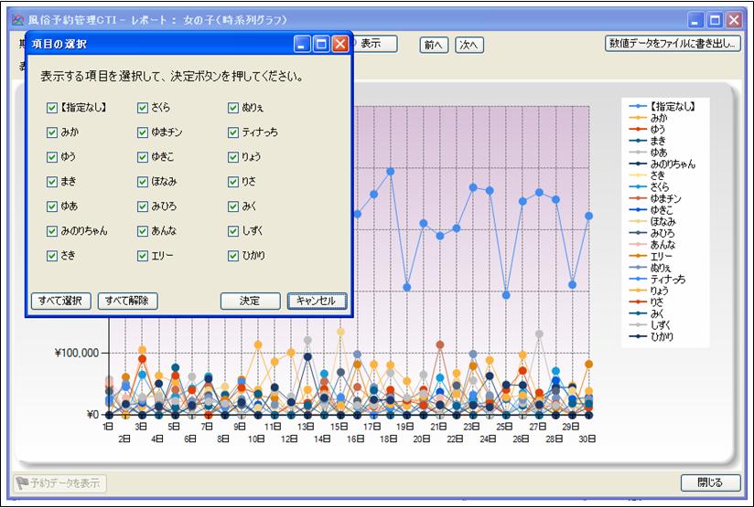
Task: Uncheck the 【指定なし】 checkbox
Action: (x=52, y=108)
